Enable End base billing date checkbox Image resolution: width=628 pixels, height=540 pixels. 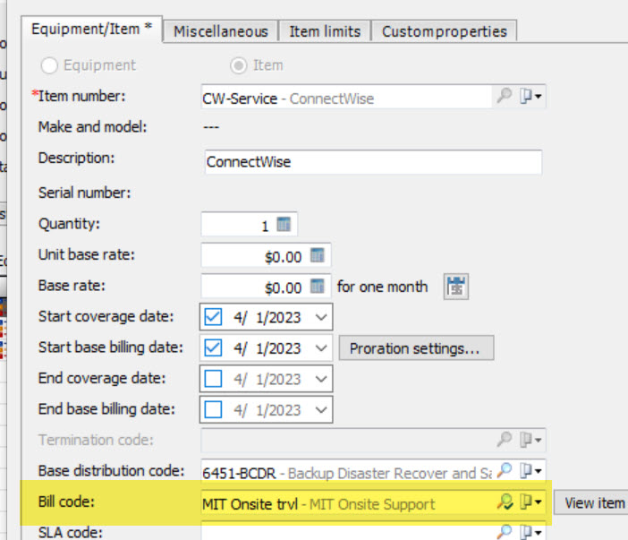pos(213,410)
